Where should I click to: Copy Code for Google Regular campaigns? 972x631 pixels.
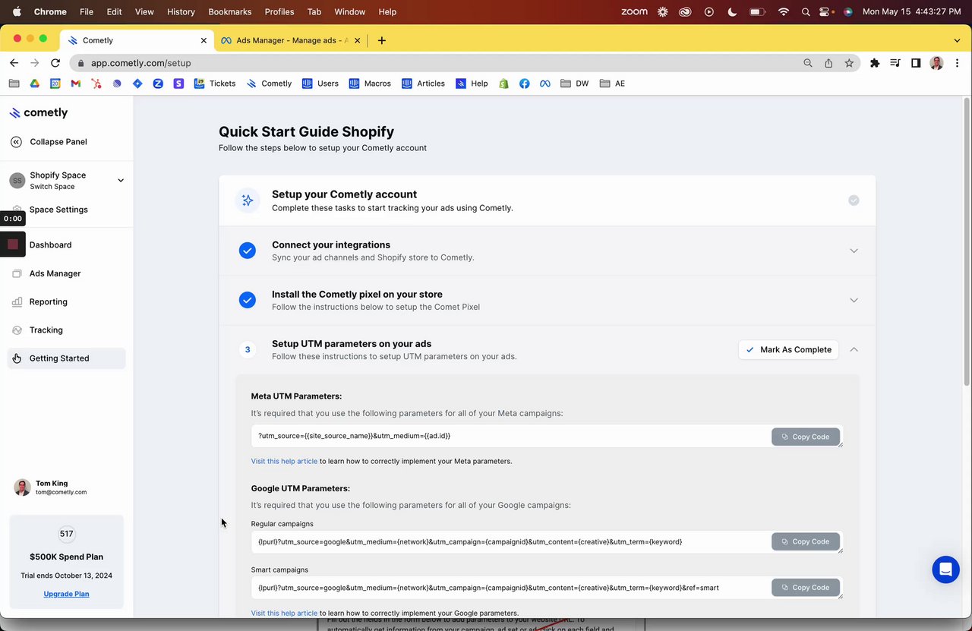tap(806, 541)
